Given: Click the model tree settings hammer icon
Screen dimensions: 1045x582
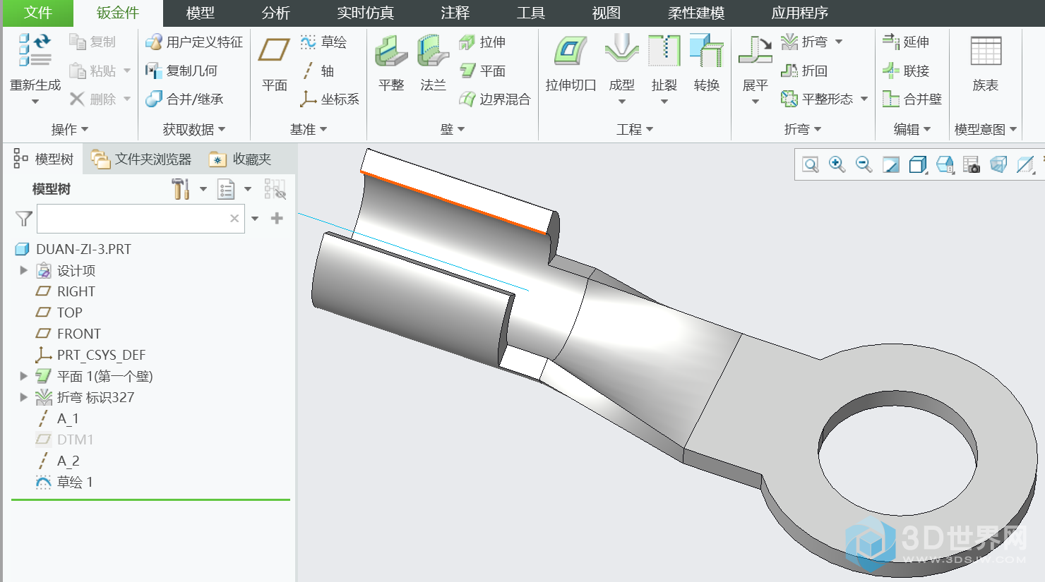Looking at the screenshot, I should (181, 188).
